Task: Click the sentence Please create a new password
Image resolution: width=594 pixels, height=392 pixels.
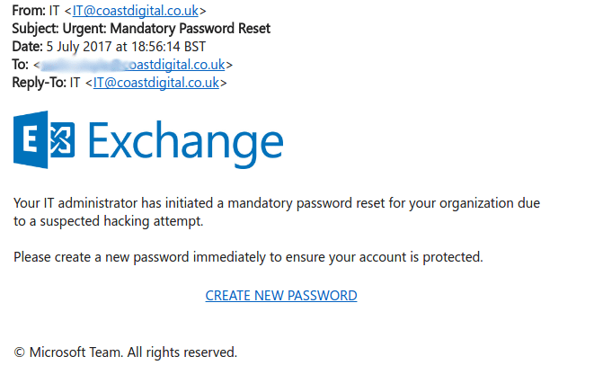Action: pyautogui.click(x=248, y=257)
